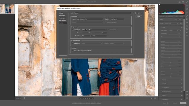Select the Color Sampler tool below Zoom
189x106 pixels.
[187, 95]
